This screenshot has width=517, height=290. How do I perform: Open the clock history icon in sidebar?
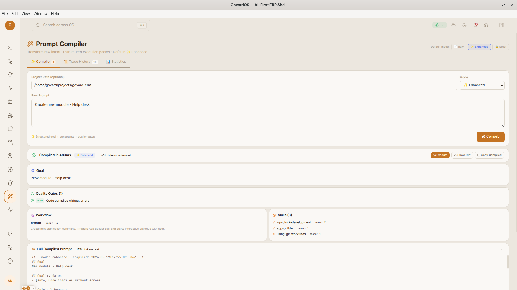[10, 261]
